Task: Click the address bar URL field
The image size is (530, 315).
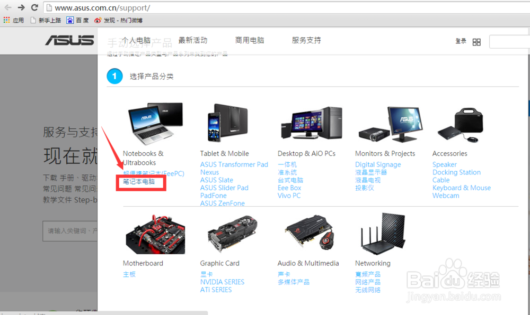Action: point(287,7)
